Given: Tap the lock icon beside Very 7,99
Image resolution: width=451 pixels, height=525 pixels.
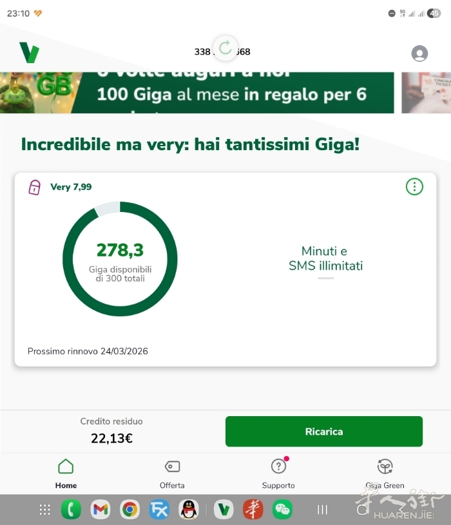Looking at the screenshot, I should 35,187.
